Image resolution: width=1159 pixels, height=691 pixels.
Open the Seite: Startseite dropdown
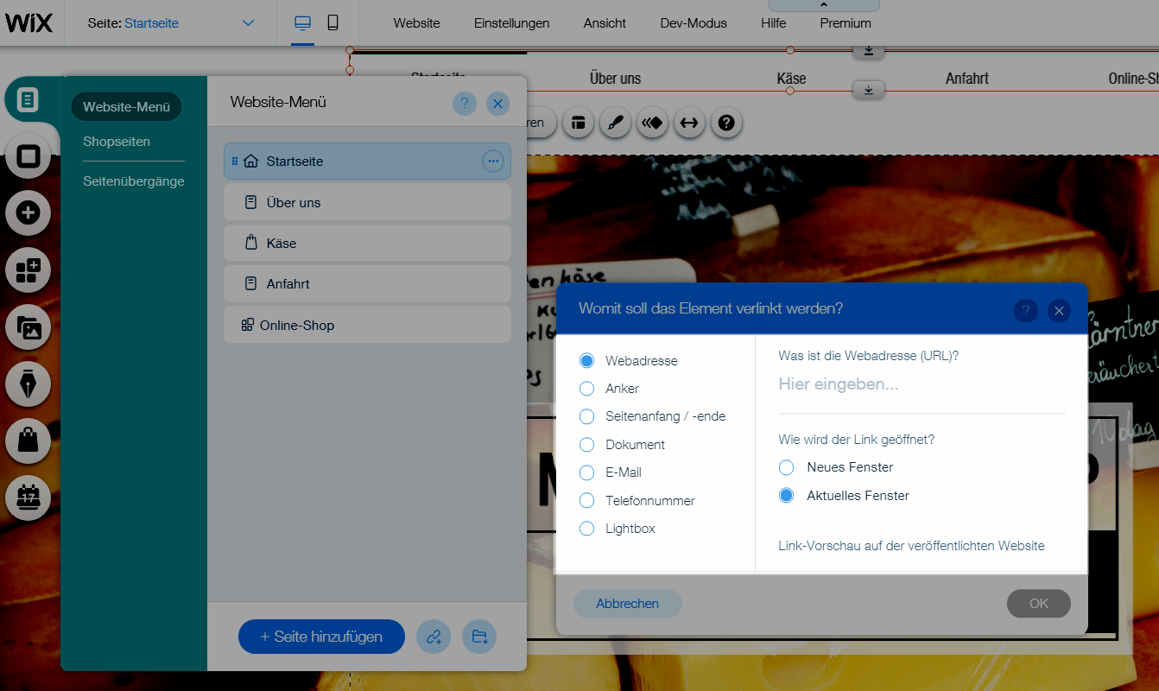tap(171, 23)
